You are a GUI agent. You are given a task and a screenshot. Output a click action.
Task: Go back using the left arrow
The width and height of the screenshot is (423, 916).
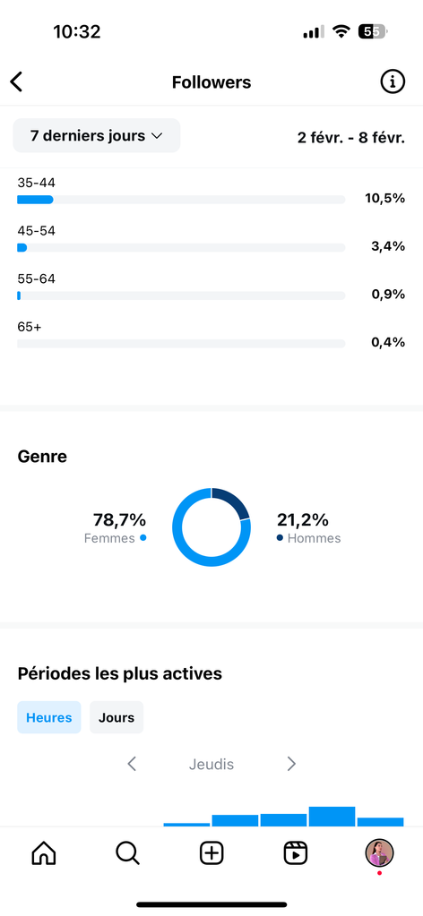[x=16, y=82]
